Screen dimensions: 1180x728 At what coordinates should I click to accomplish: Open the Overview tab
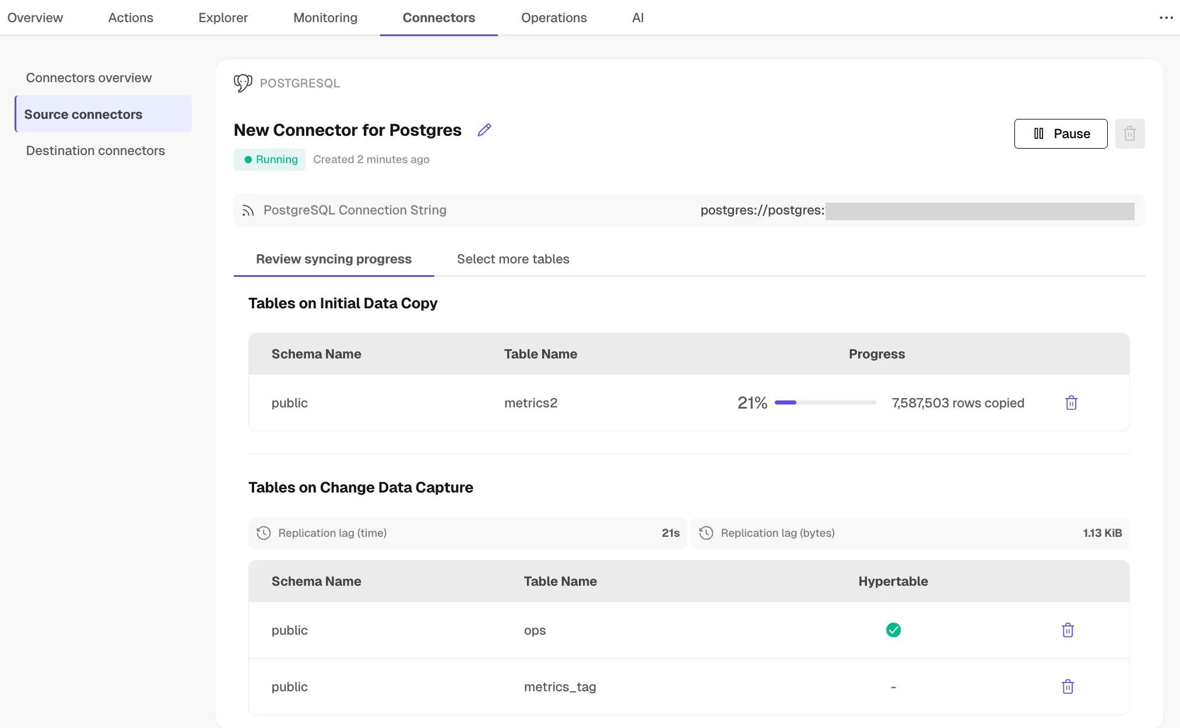tap(35, 17)
